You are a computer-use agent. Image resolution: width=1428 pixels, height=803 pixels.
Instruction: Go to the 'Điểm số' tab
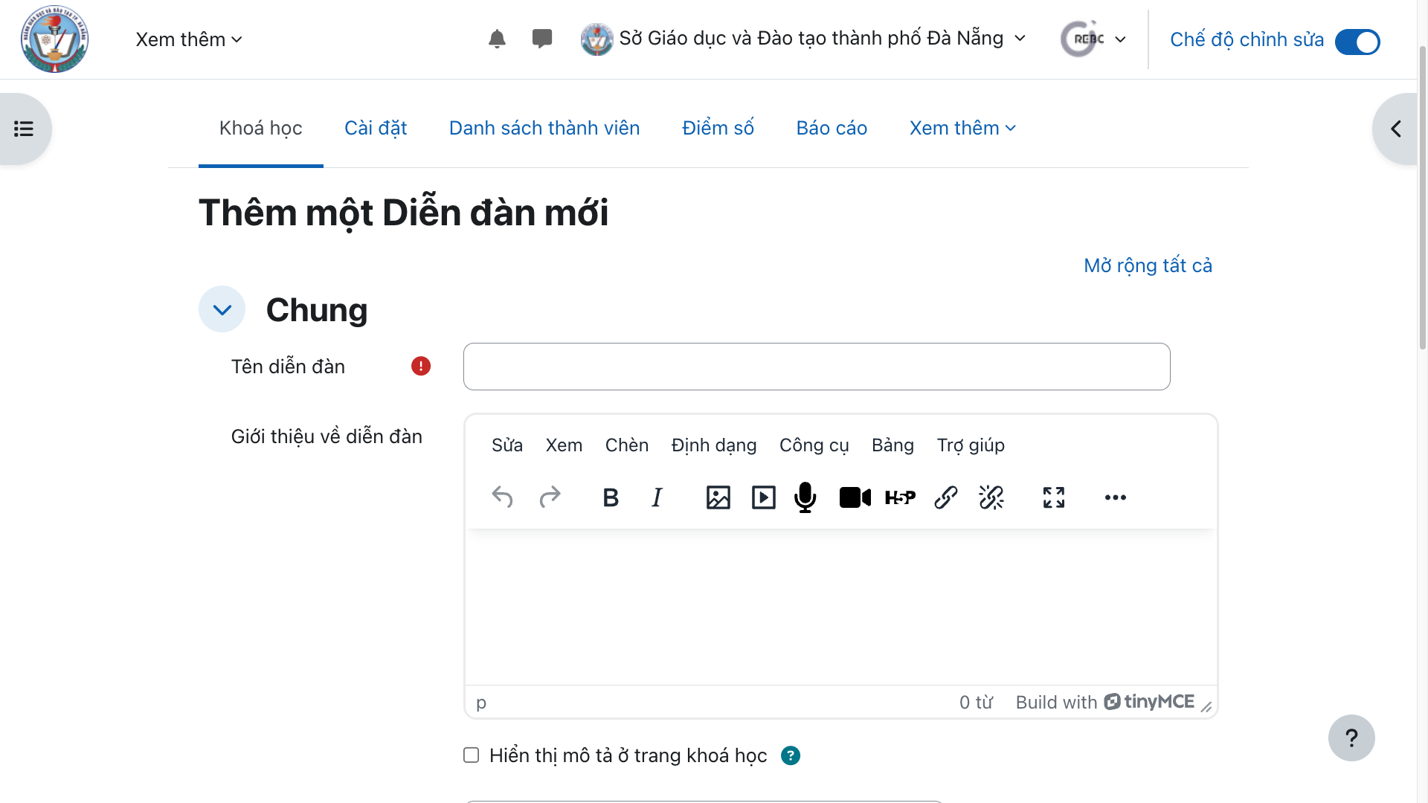718,128
